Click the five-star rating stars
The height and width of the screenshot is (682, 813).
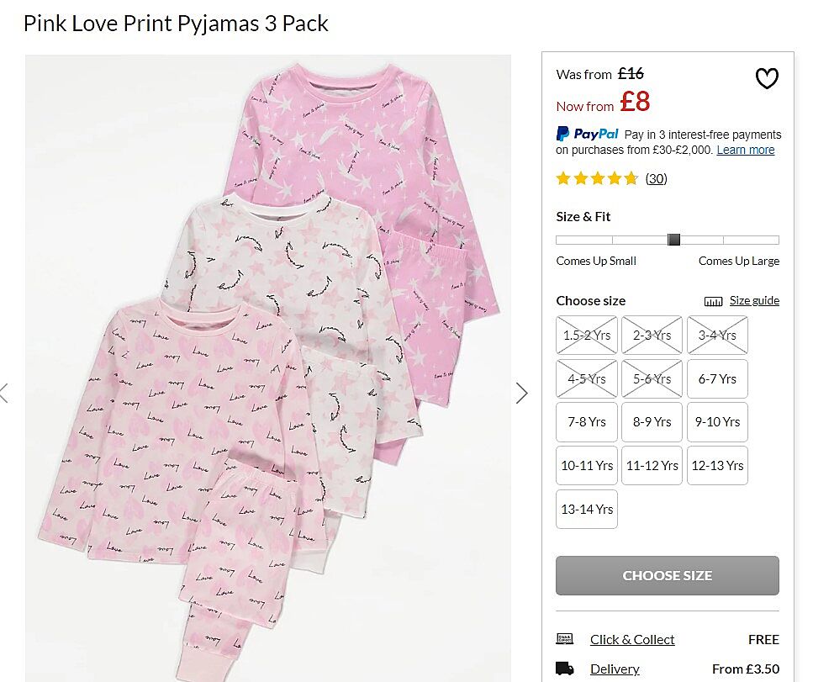point(597,178)
